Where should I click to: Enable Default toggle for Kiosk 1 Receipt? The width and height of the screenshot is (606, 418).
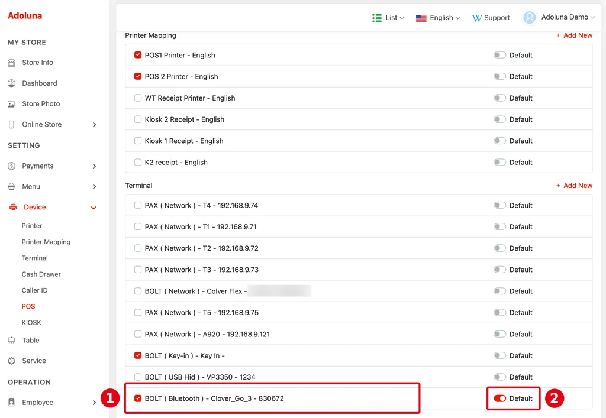499,141
